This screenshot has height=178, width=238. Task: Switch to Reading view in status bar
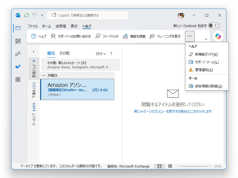point(170,166)
